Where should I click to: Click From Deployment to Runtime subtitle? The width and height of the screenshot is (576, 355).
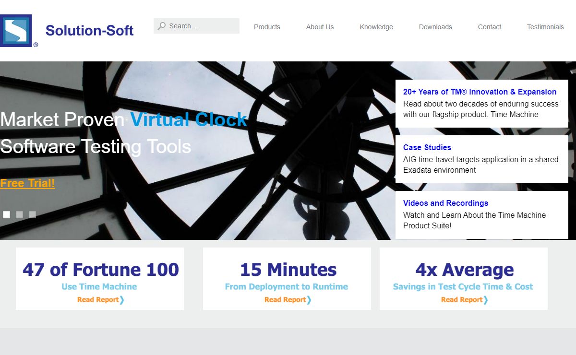[287, 286]
